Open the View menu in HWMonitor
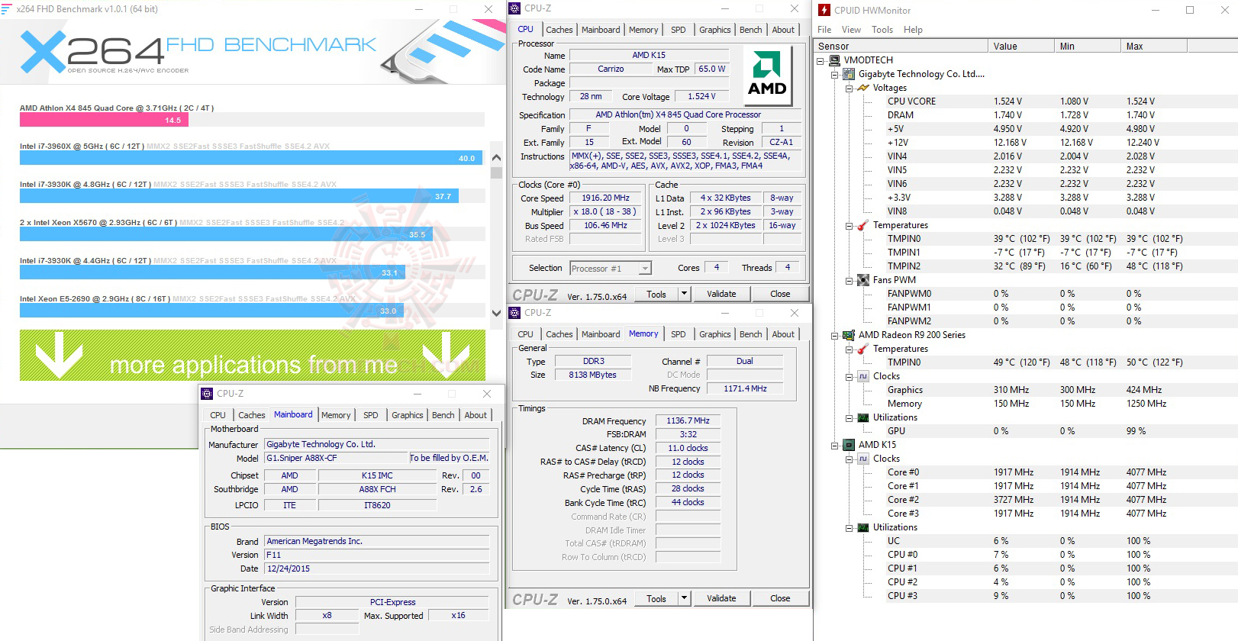This screenshot has width=1238, height=641. [x=851, y=30]
